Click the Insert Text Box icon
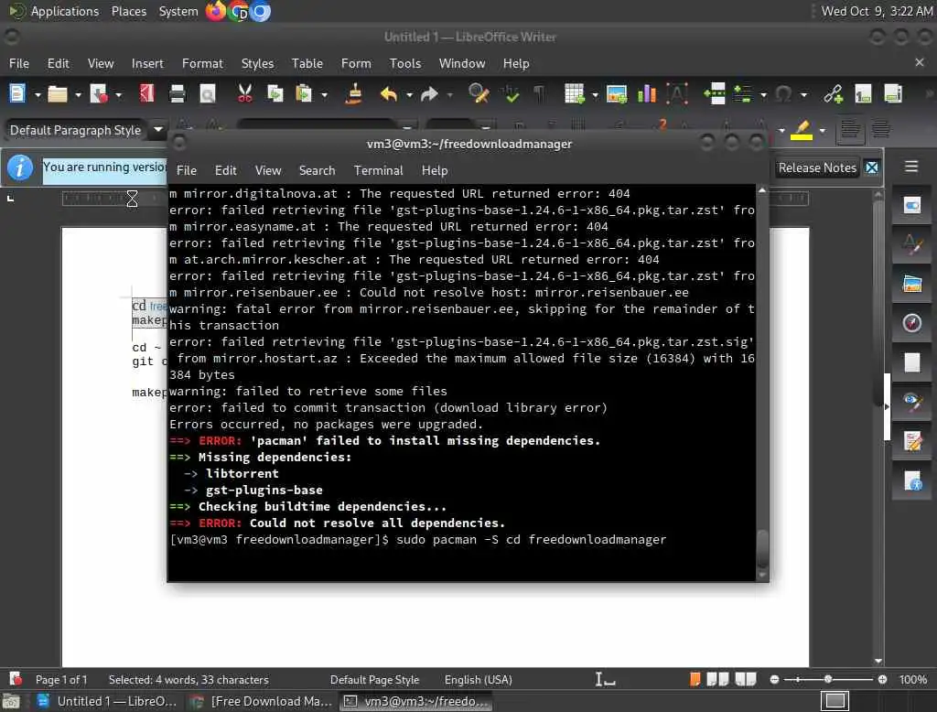The height and width of the screenshot is (712, 937). [677, 94]
